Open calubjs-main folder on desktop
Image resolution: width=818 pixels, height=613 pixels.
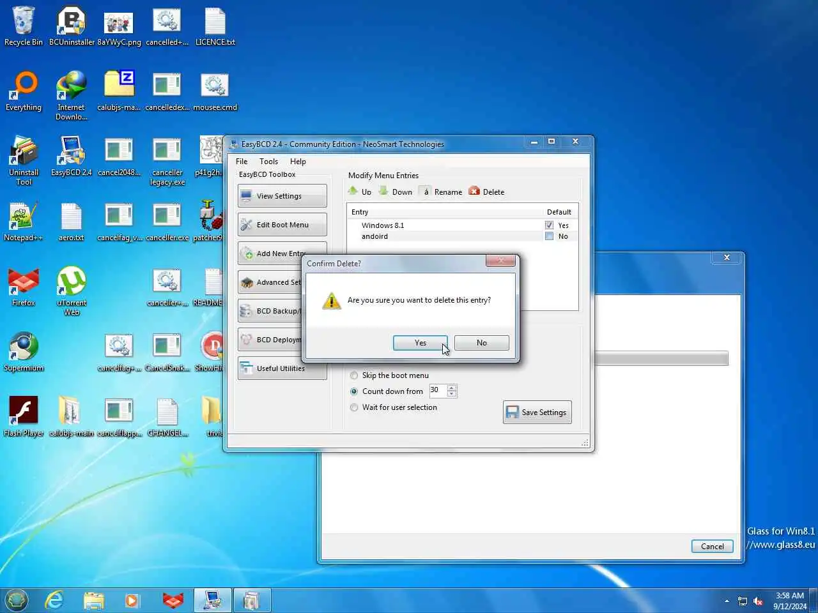coord(72,418)
